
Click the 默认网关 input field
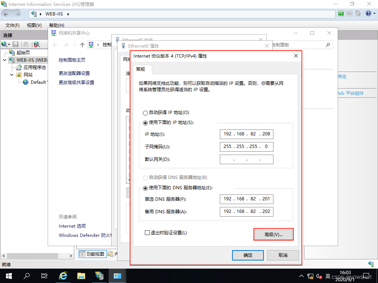tap(246, 159)
